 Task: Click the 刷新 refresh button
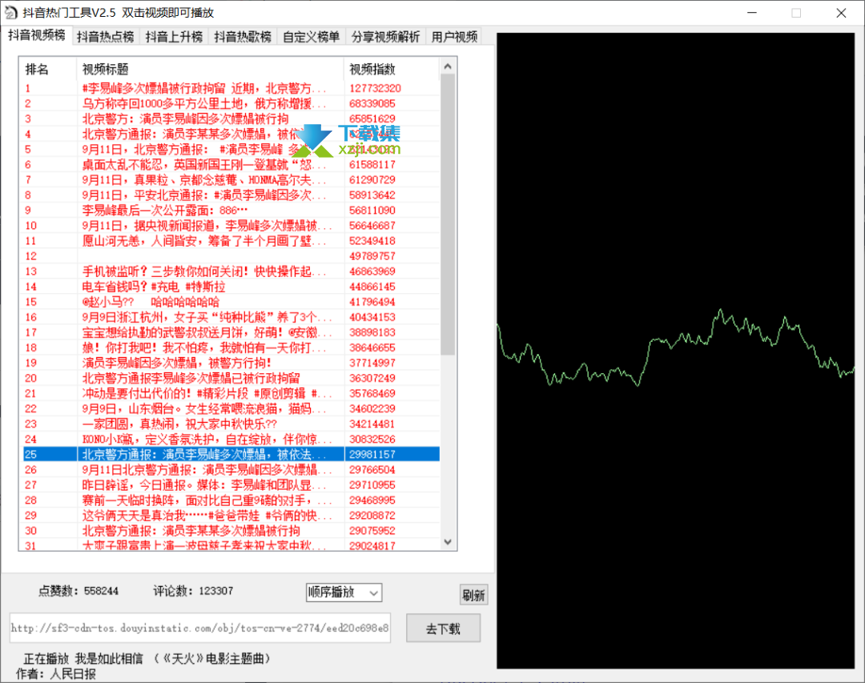point(473,595)
